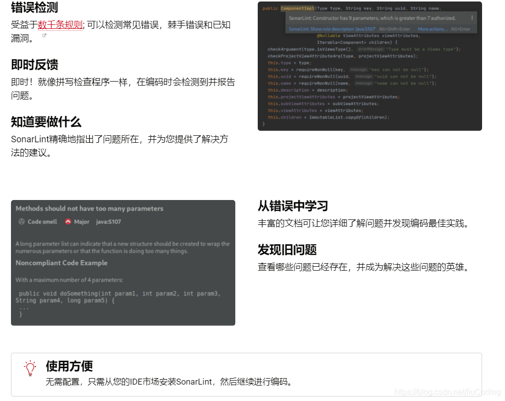Open the 'Methods should not have too many parameters' image
Screen dimensions: 505x401
[x=123, y=263]
